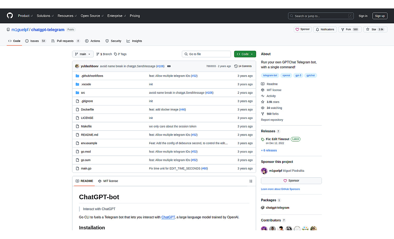This screenshot has height=239, width=394.
Task: Switch to the Insights tab
Action: 134,41
